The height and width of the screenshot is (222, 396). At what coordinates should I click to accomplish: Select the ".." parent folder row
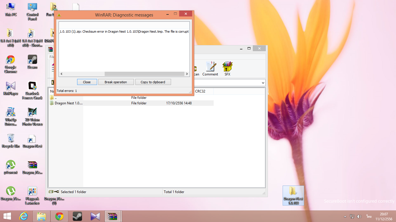click(131, 98)
